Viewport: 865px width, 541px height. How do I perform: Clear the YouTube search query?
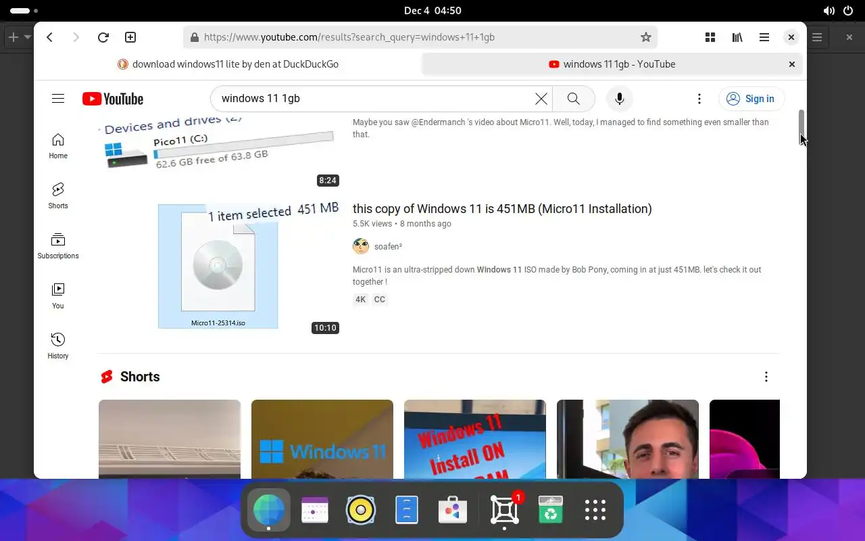pos(541,99)
